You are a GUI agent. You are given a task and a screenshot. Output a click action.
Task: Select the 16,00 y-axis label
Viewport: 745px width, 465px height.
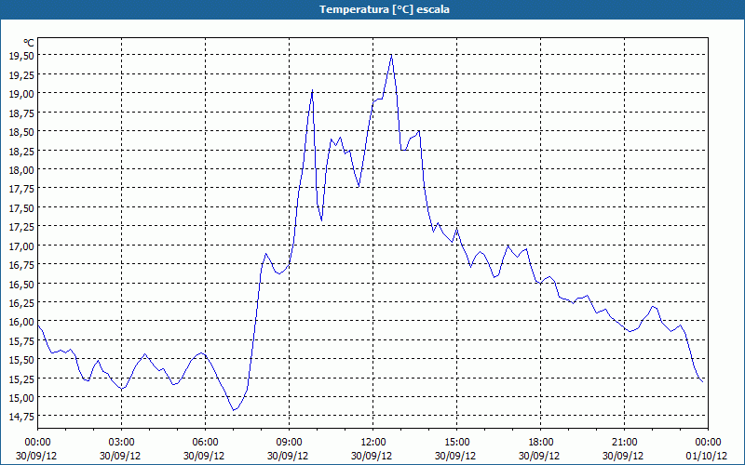[x=21, y=322]
